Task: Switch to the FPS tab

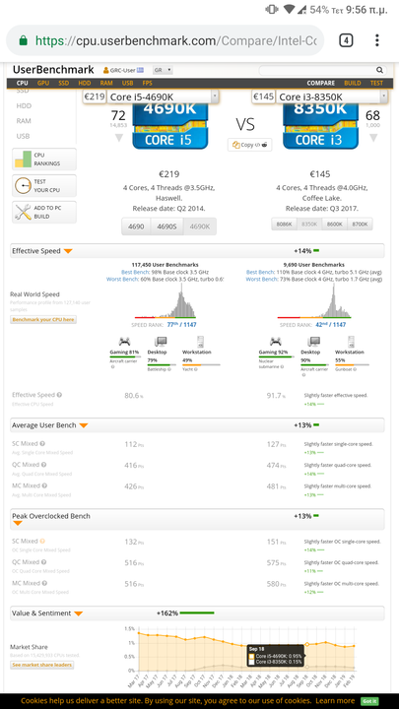Action: point(148,83)
